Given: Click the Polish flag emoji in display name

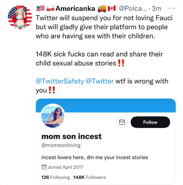Looking at the screenshot, I should tap(50, 8).
